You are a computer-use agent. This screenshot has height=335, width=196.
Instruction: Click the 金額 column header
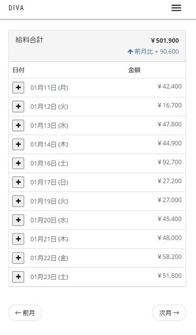pos(134,70)
